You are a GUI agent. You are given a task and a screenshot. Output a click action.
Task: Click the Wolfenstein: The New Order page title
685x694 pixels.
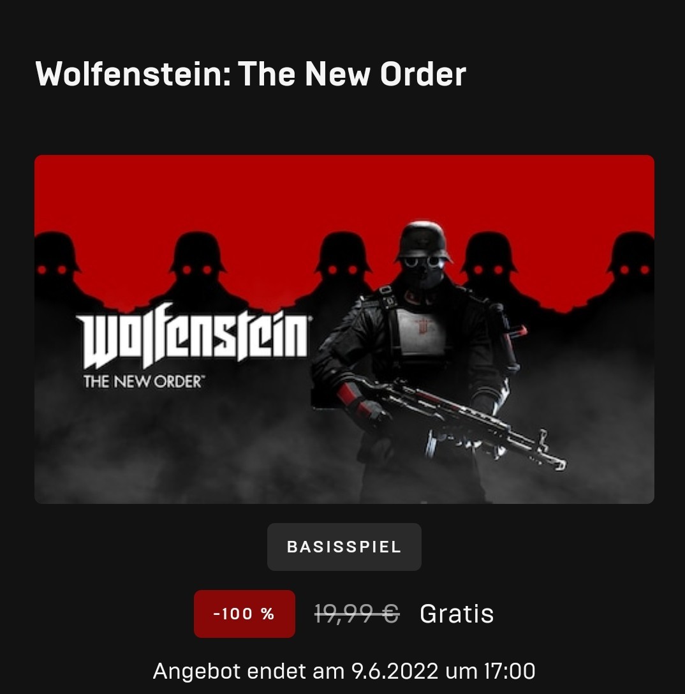pos(251,73)
